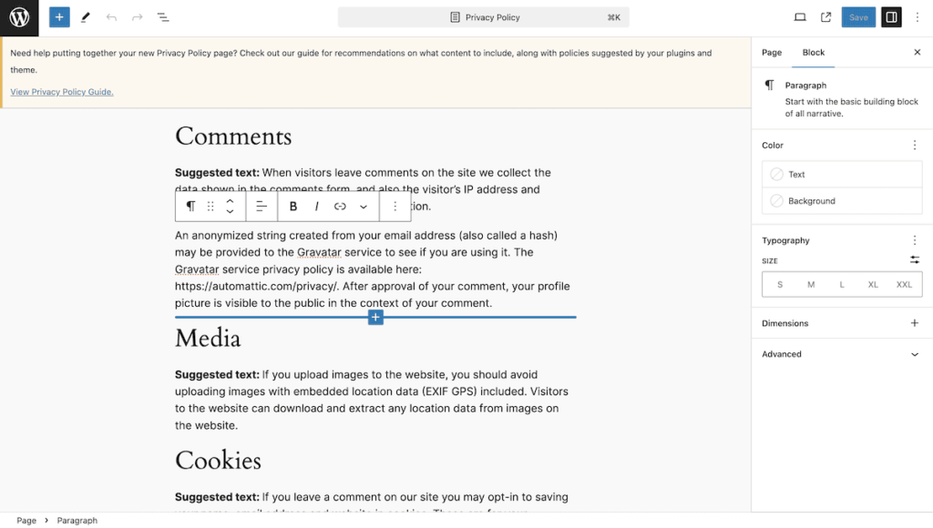Insert a link from block toolbar
This screenshot has width=933, height=528.
coord(340,207)
